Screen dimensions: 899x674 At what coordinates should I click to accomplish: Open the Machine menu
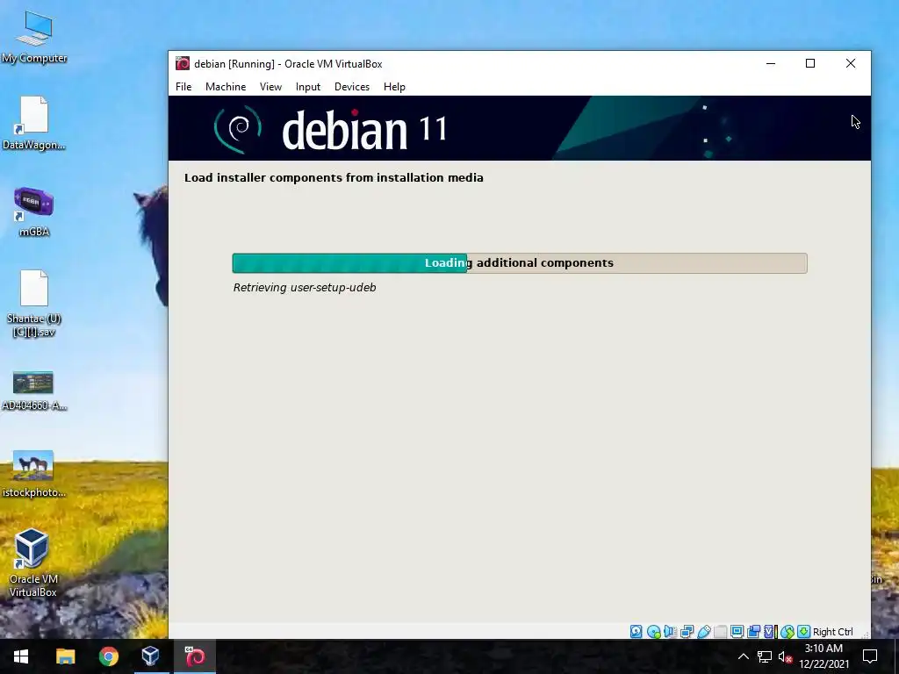pyautogui.click(x=226, y=87)
